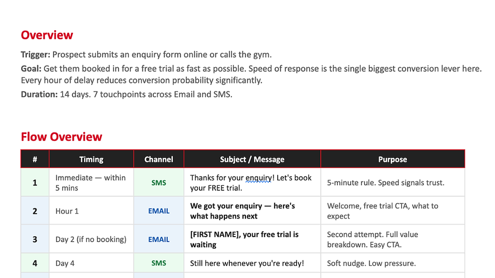Click the Channel column header

pyautogui.click(x=159, y=159)
